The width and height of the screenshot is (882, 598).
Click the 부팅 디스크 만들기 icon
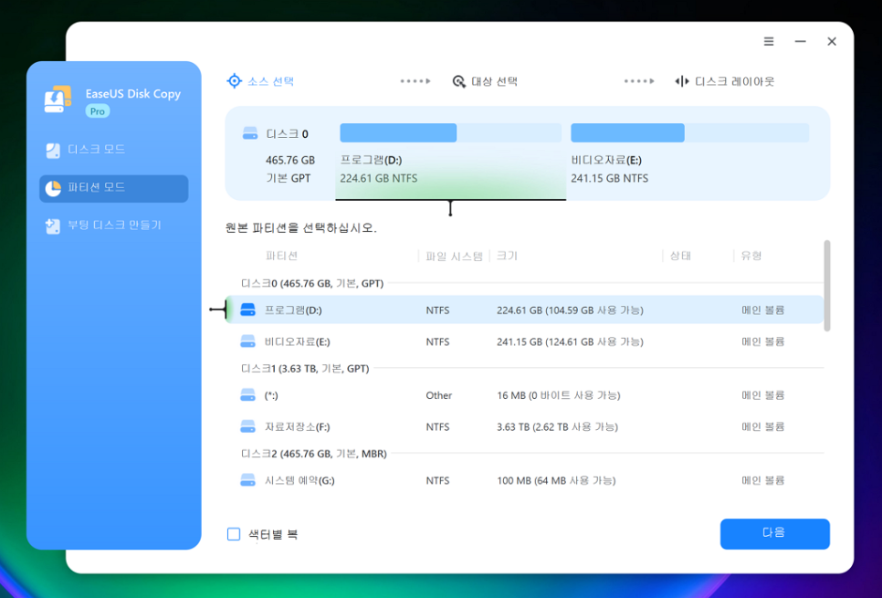[x=53, y=226]
